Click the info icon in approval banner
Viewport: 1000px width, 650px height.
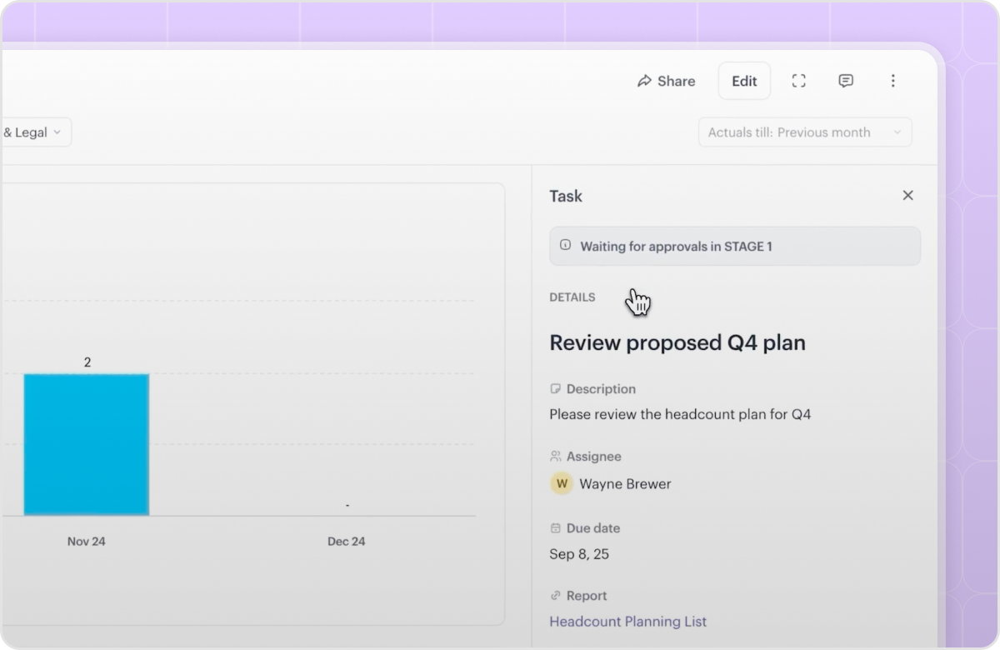pos(566,246)
